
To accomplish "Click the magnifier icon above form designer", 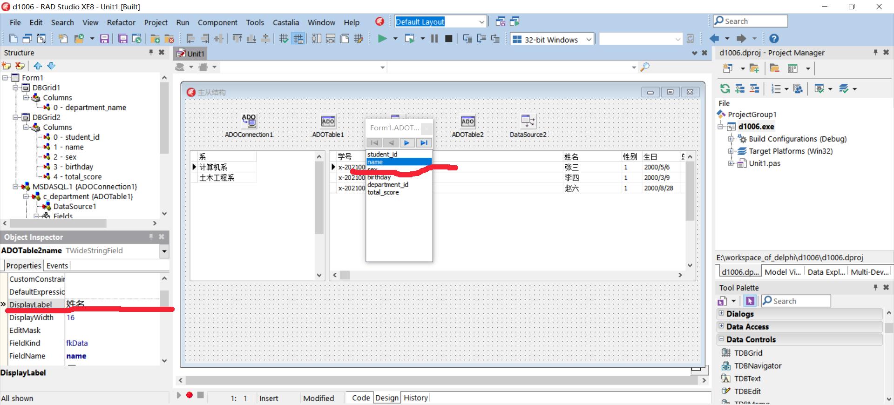I will (645, 67).
